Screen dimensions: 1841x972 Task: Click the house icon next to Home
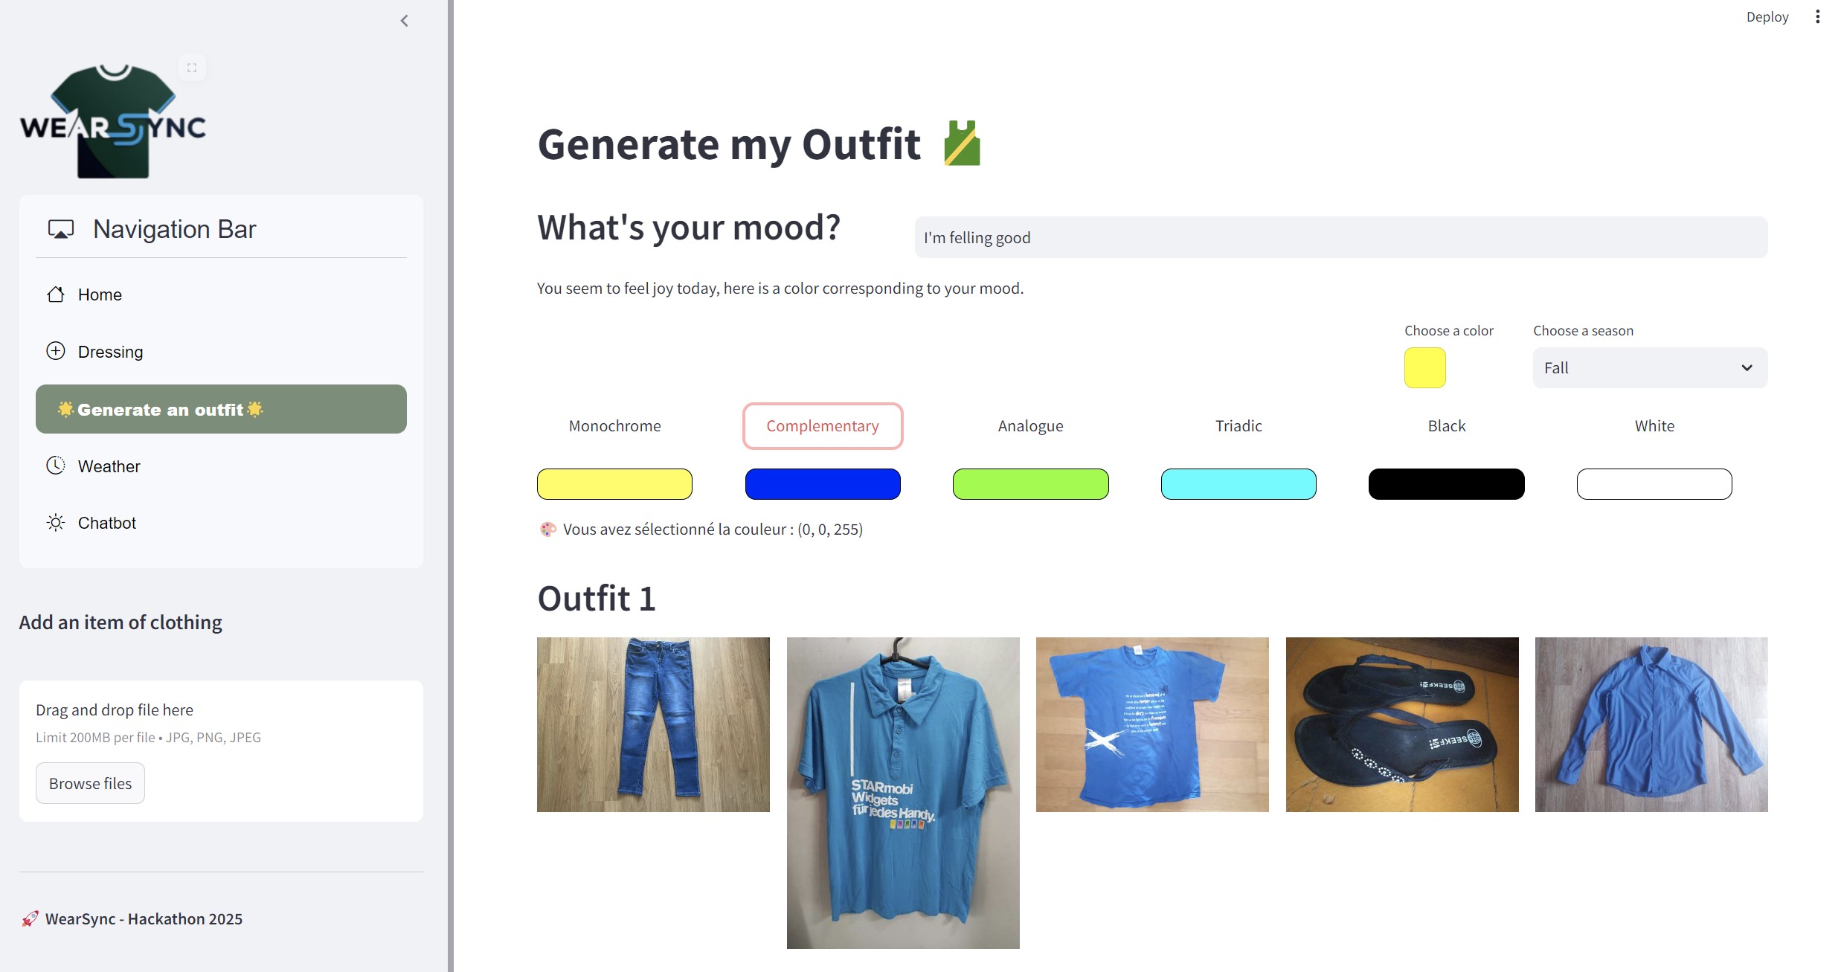56,295
